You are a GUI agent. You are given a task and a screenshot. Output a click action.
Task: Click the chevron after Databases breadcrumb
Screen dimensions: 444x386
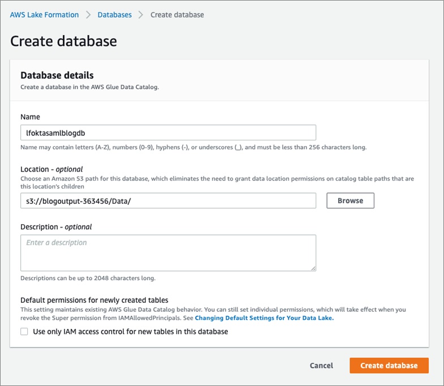click(141, 15)
